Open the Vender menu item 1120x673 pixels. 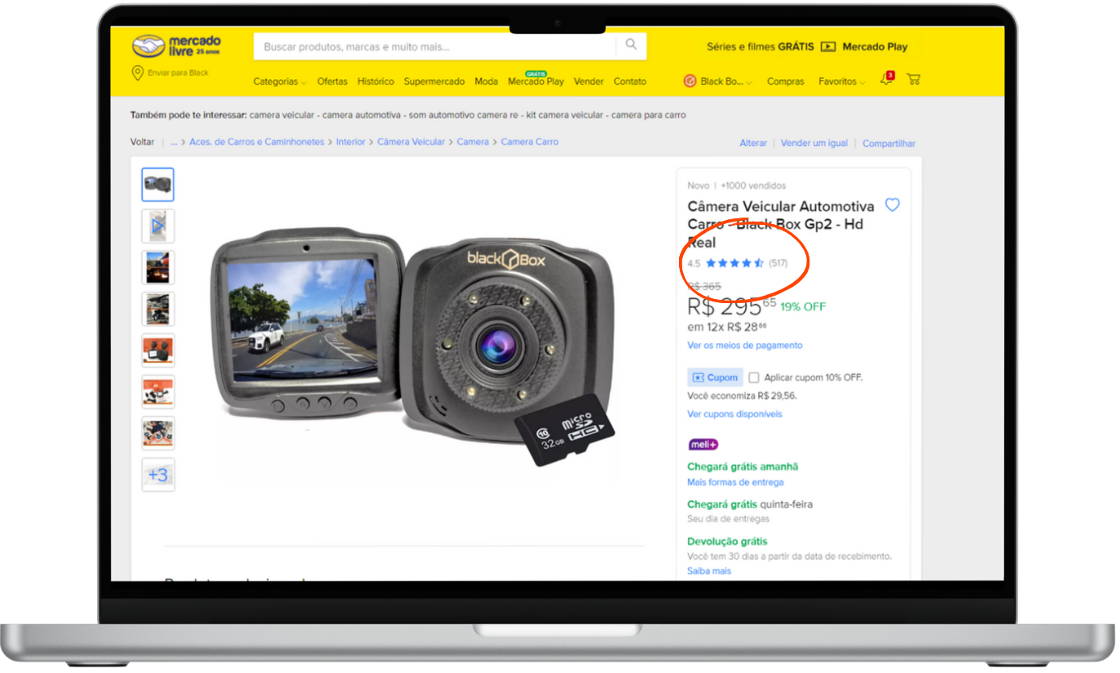point(589,81)
